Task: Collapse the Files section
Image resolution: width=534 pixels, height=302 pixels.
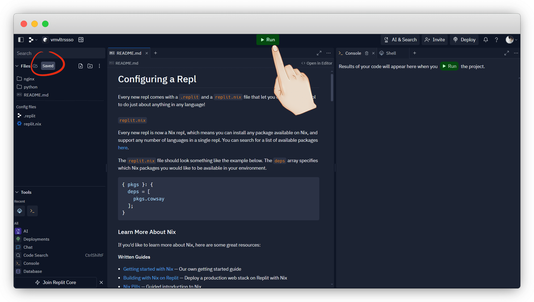Action: [x=17, y=66]
